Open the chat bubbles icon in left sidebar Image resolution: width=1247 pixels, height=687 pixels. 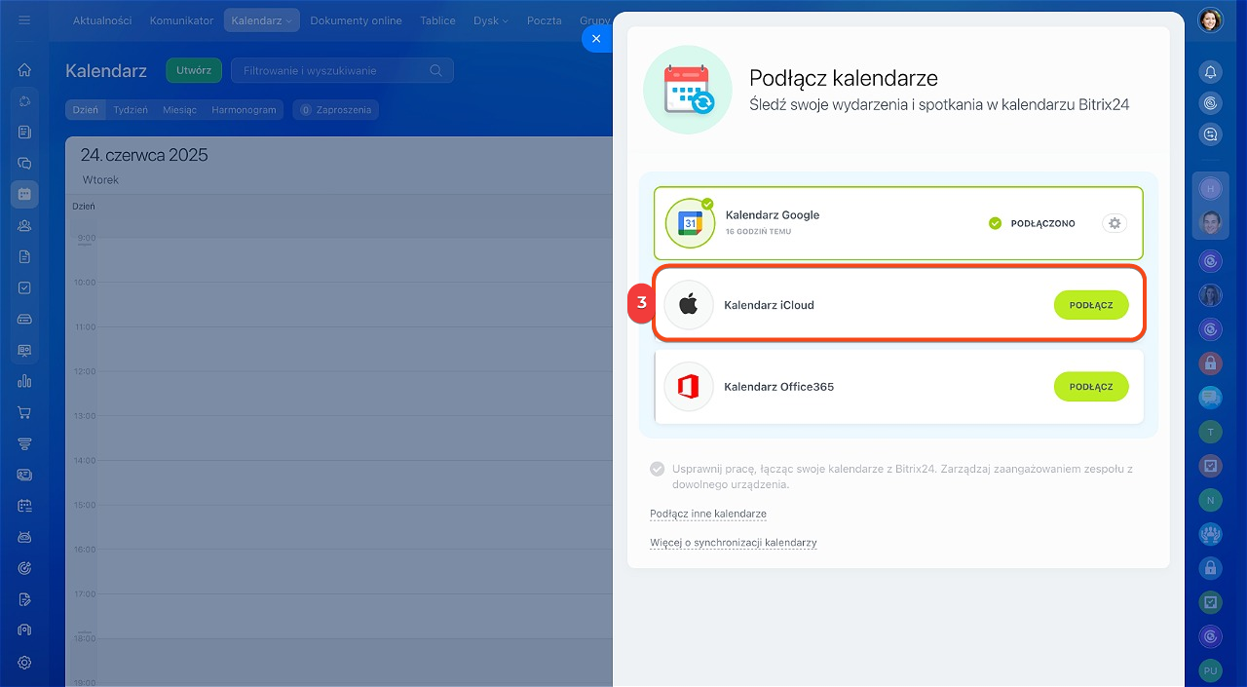pos(24,163)
